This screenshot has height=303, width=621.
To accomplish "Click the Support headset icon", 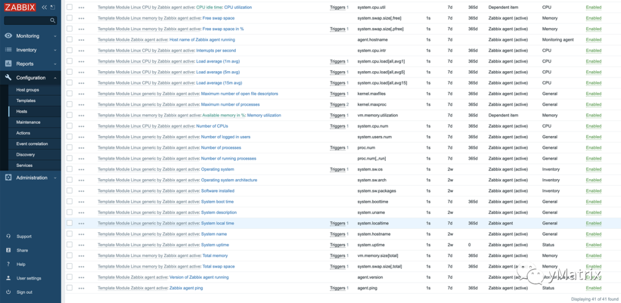I will click(8, 236).
